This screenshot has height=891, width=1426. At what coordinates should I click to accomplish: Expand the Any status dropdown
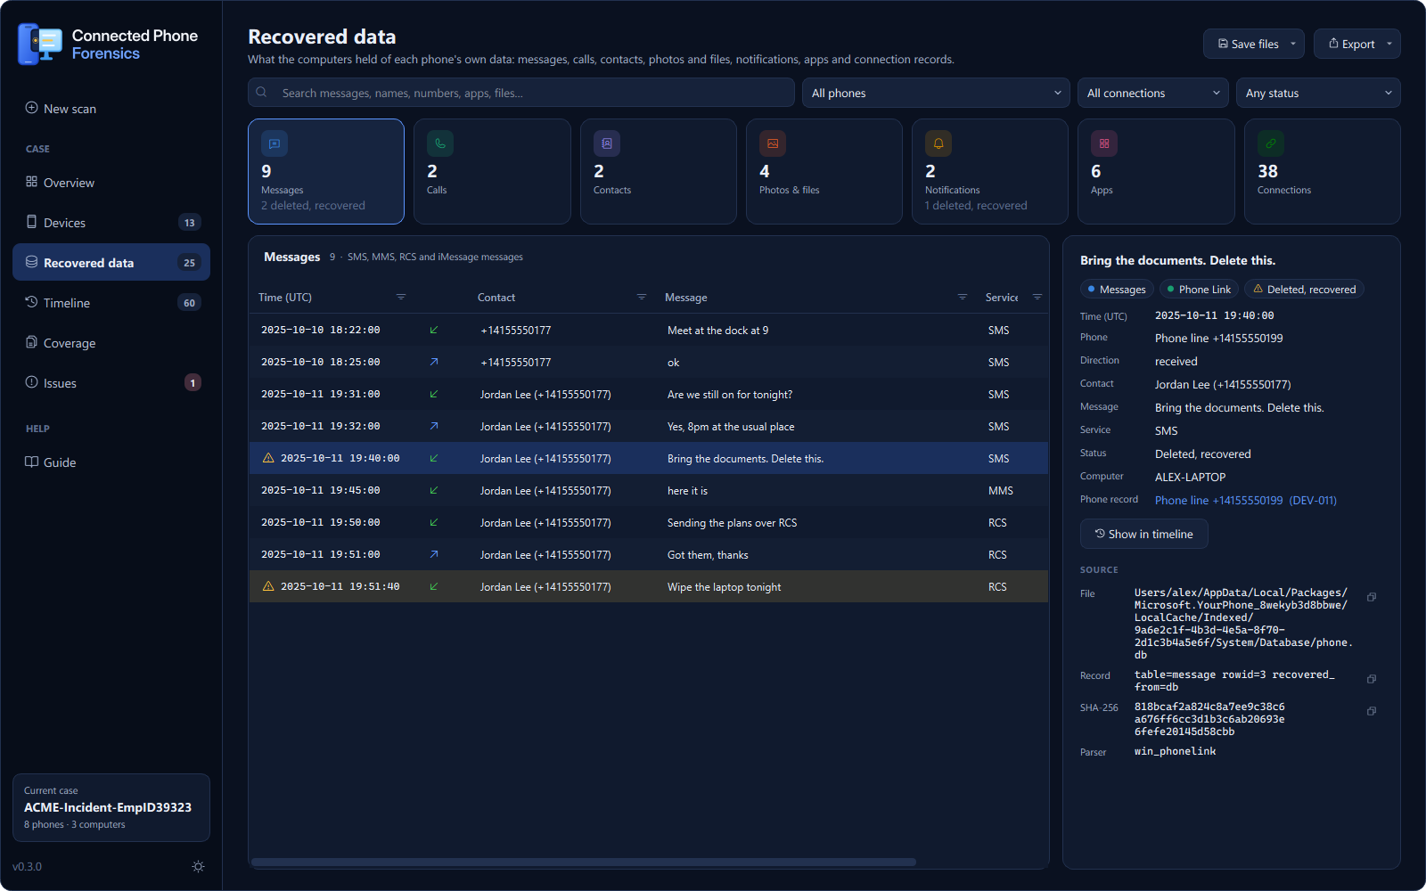click(x=1318, y=93)
